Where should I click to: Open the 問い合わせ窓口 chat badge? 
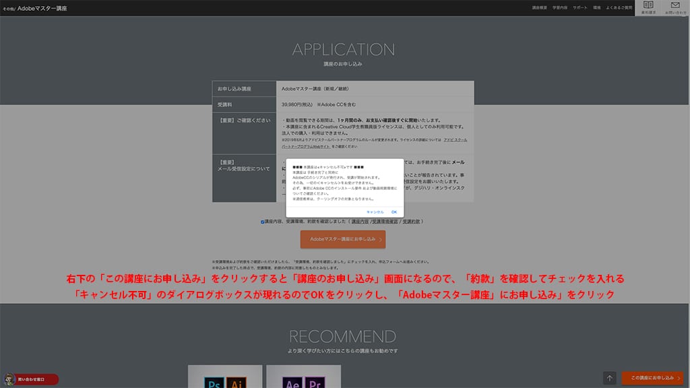click(x=31, y=379)
